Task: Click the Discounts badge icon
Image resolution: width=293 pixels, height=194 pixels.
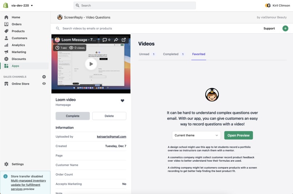Action: (x=6, y=59)
